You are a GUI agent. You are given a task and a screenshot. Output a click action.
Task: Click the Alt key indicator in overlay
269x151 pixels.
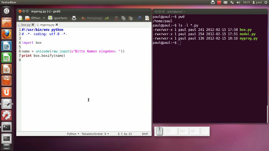click(195, 131)
